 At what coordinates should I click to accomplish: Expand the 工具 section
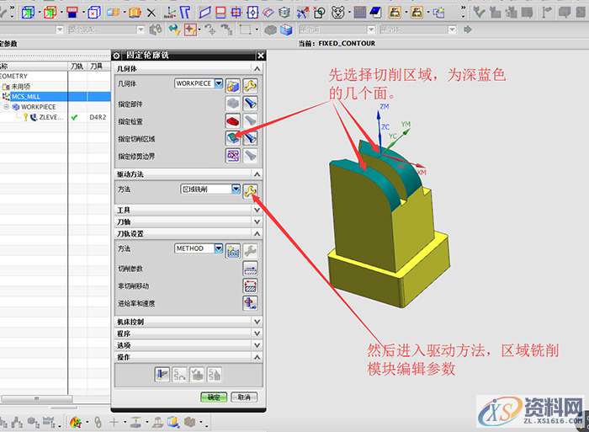coord(257,211)
